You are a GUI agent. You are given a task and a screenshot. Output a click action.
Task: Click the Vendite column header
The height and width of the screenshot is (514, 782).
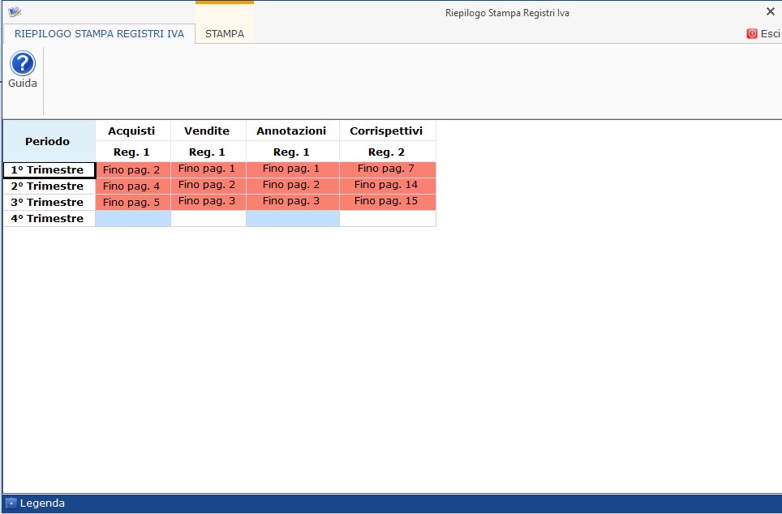tap(207, 131)
